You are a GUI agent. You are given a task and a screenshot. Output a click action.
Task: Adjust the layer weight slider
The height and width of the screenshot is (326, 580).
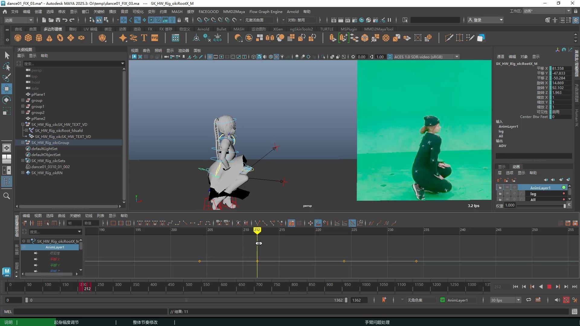[564, 206]
